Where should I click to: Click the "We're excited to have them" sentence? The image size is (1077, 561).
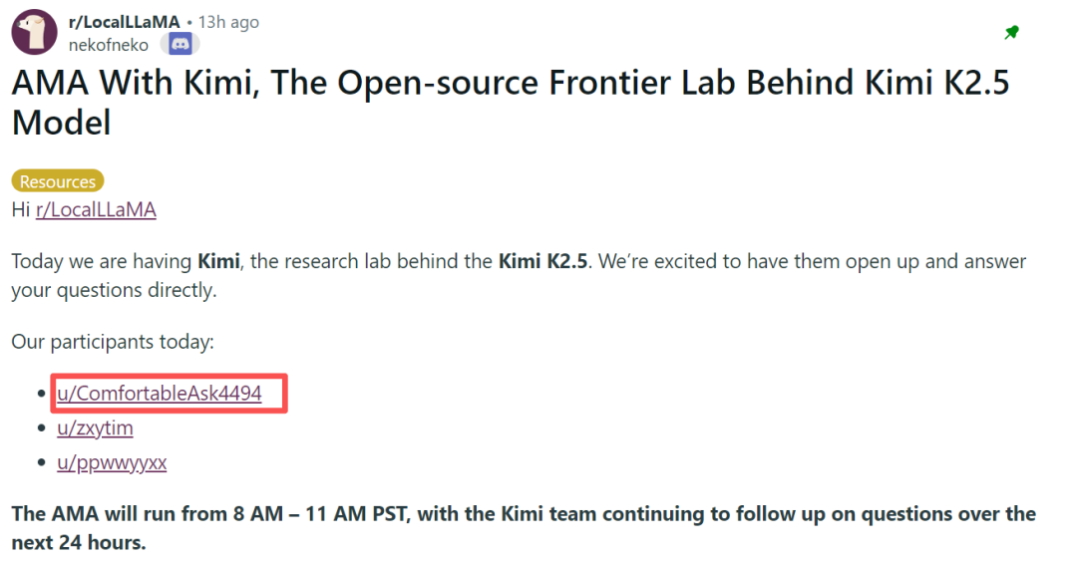(719, 262)
